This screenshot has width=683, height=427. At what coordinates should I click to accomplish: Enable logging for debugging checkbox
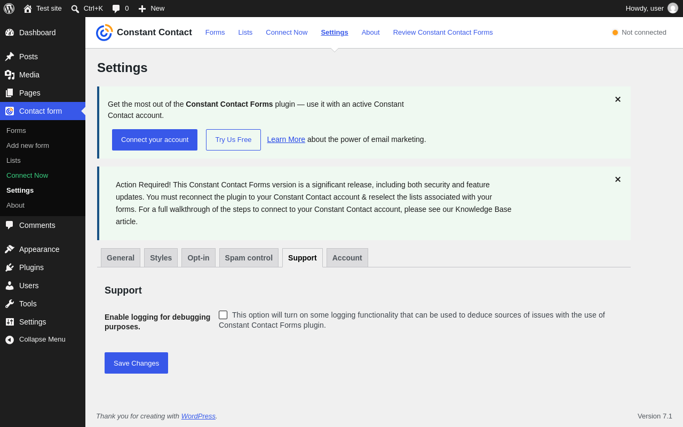[223, 315]
